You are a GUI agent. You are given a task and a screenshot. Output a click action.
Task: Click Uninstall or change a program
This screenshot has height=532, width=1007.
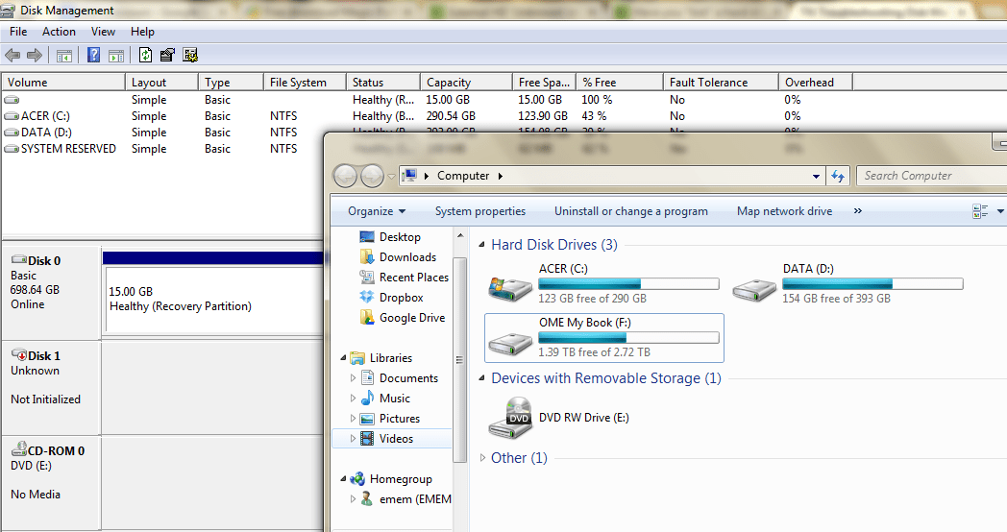pos(630,211)
